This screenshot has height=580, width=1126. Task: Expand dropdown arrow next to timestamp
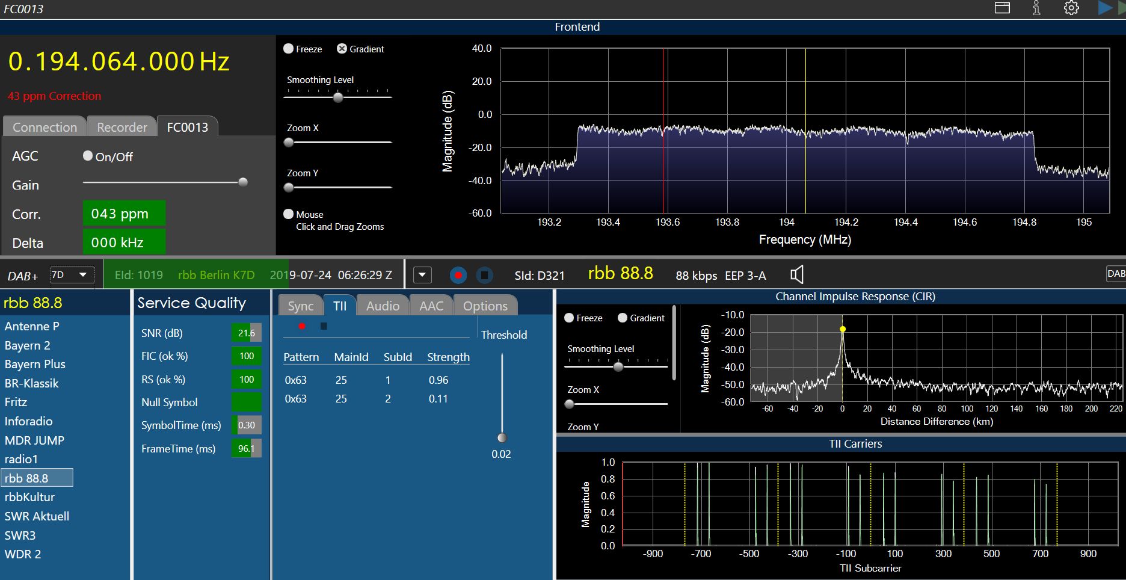click(422, 276)
